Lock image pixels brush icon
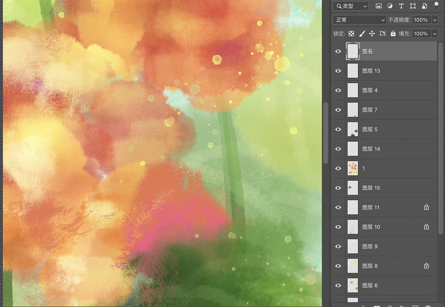This screenshot has width=445, height=307. (362, 34)
